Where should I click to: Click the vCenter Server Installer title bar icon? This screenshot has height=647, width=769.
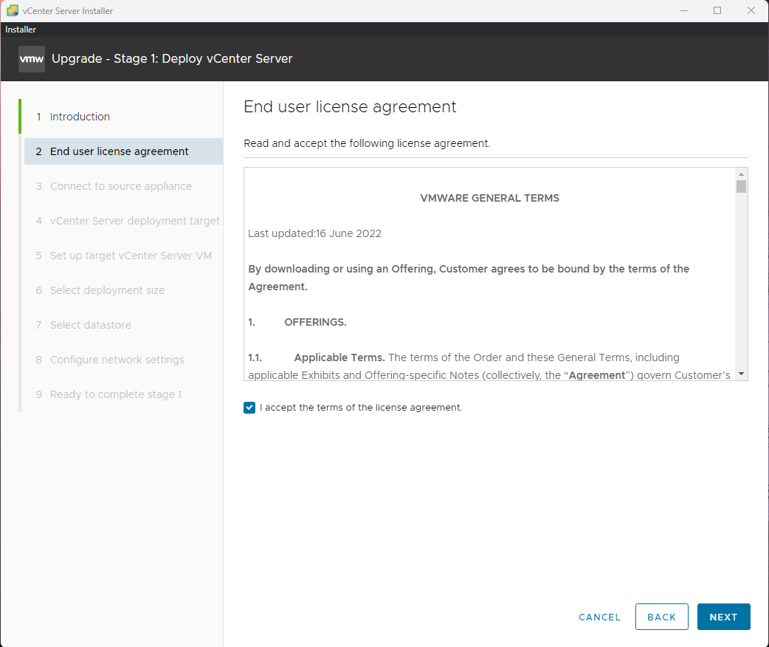(x=12, y=11)
